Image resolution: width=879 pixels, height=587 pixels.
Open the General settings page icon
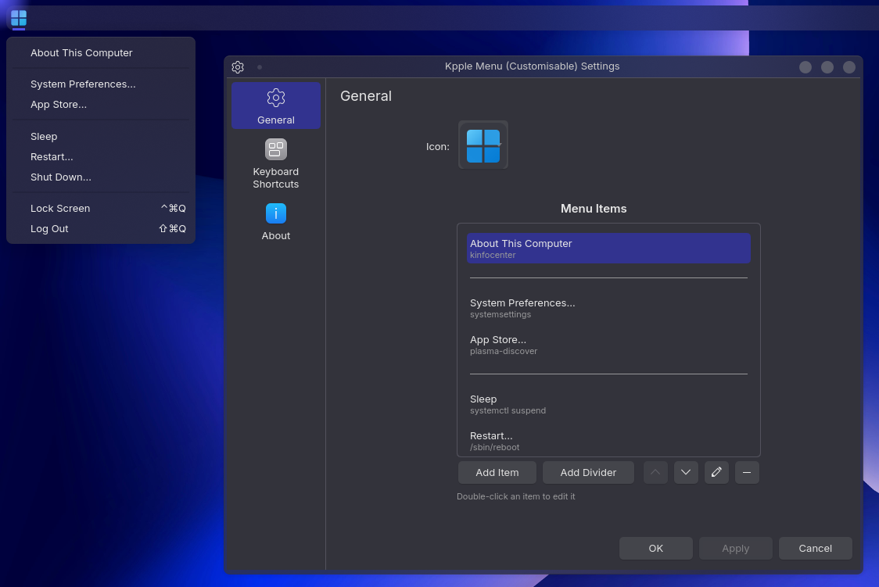point(276,106)
